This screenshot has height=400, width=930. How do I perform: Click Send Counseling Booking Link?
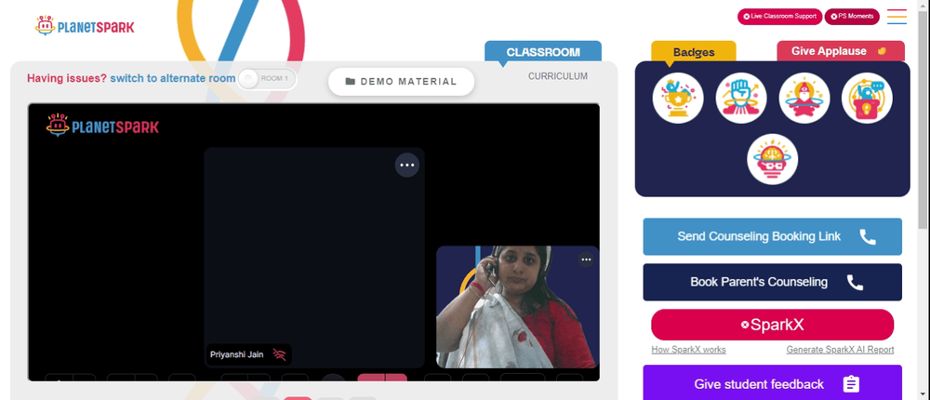click(772, 237)
